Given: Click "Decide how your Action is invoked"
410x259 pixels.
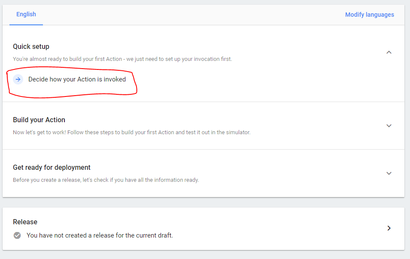Looking at the screenshot, I should [76, 79].
